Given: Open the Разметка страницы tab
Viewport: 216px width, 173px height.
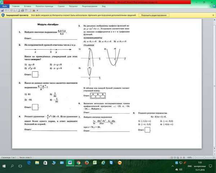Looking at the screenshot, I should 44,6.
